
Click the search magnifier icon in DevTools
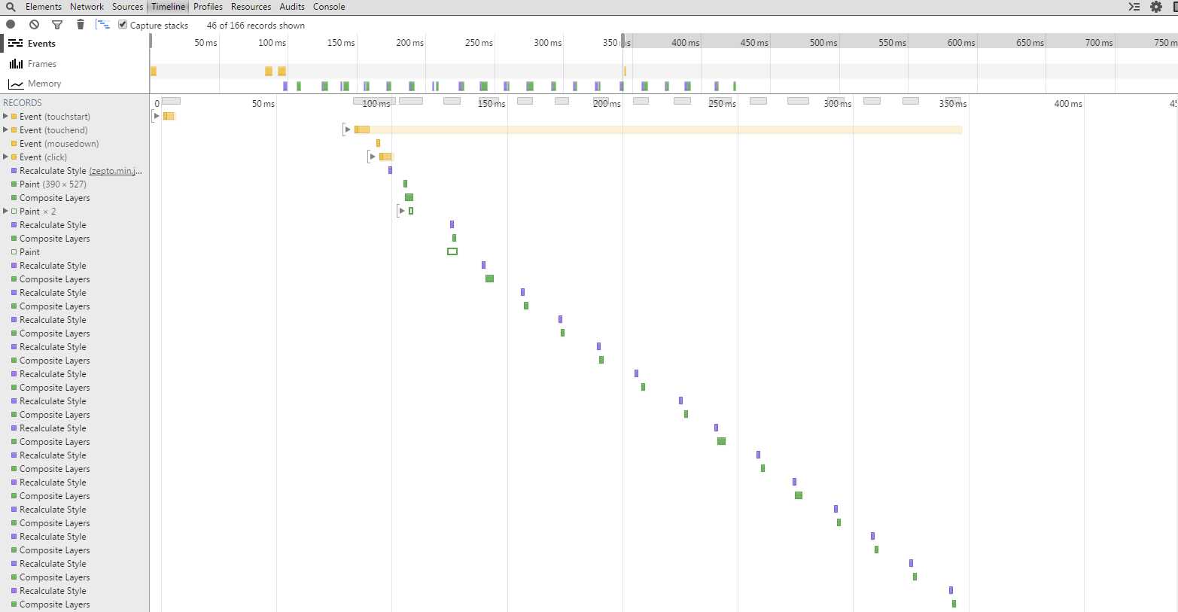[x=11, y=7]
